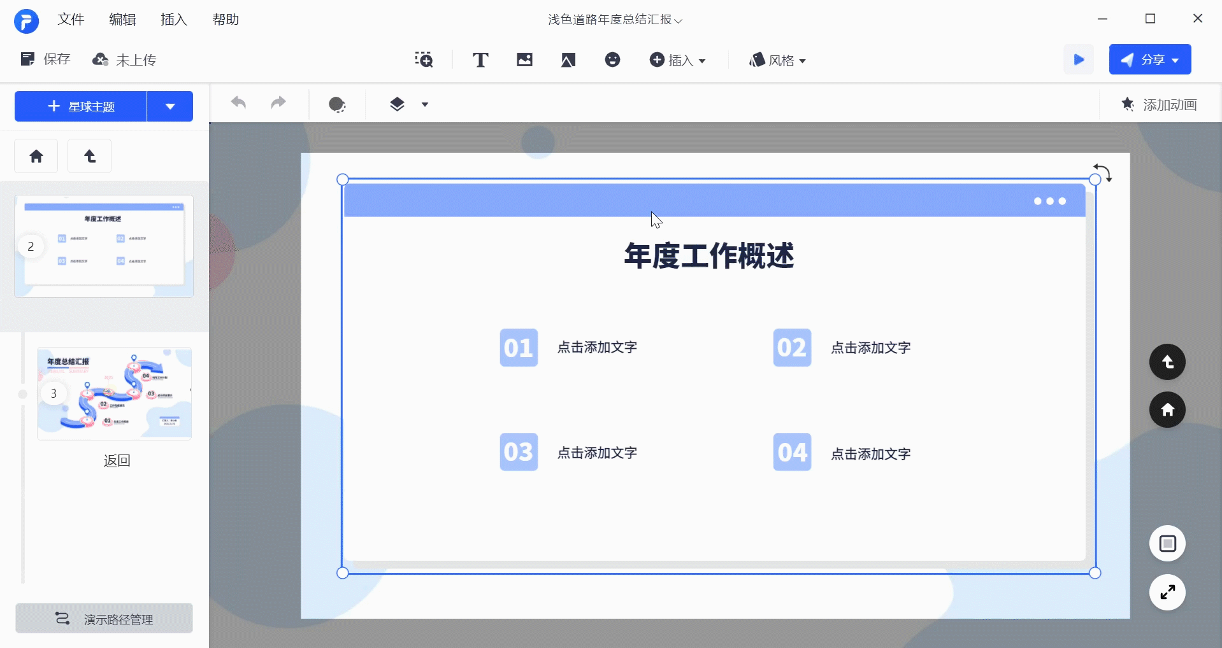Viewport: 1222px width, 648px height.
Task: Click the plus circle insert icon
Action: click(x=657, y=60)
